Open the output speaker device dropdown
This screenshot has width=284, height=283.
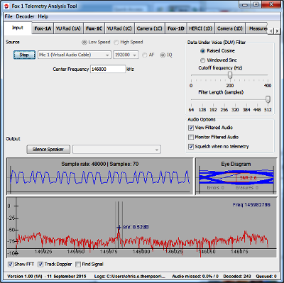tap(116, 150)
